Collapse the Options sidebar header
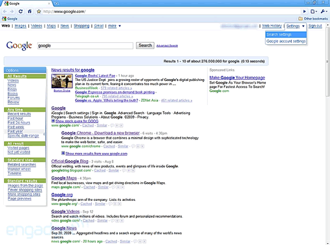This screenshot has width=330, height=245. coord(25,70)
